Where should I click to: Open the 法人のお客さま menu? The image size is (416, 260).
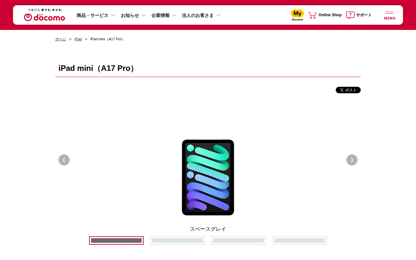(201, 15)
